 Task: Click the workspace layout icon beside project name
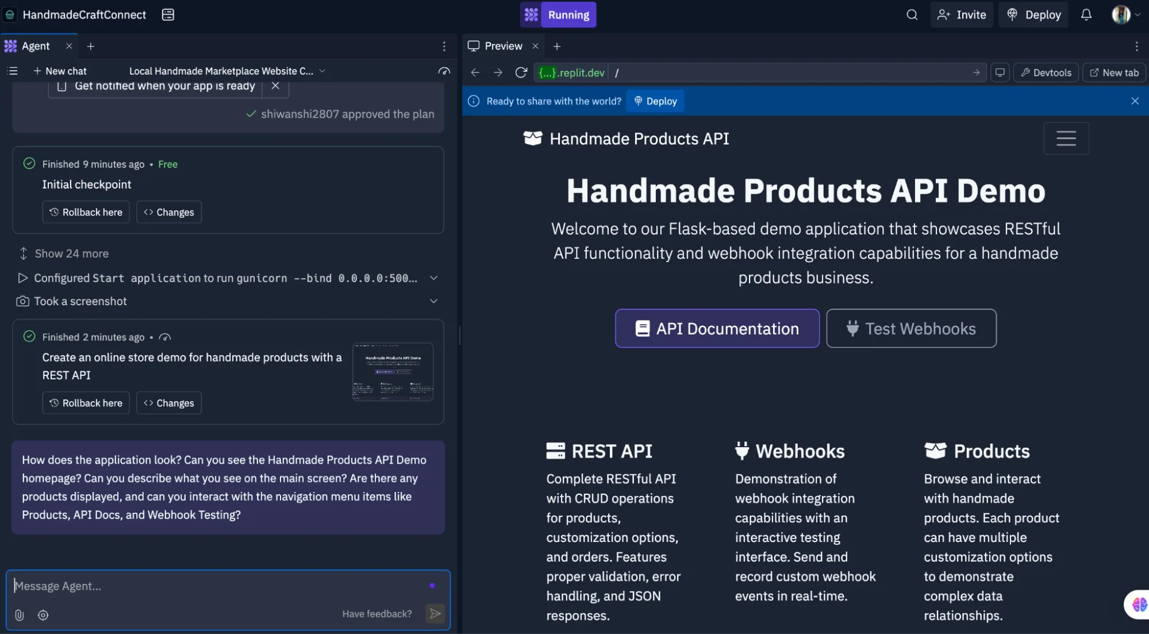click(168, 15)
